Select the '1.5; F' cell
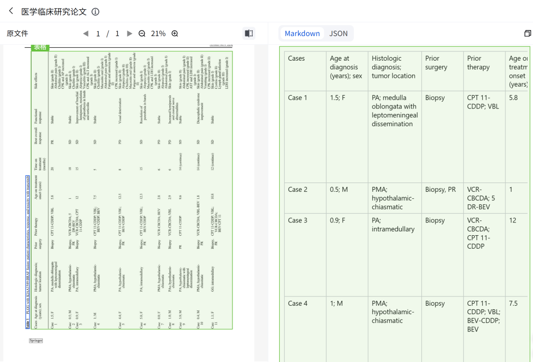Image resolution: width=533 pixels, height=362 pixels. pyautogui.click(x=347, y=137)
